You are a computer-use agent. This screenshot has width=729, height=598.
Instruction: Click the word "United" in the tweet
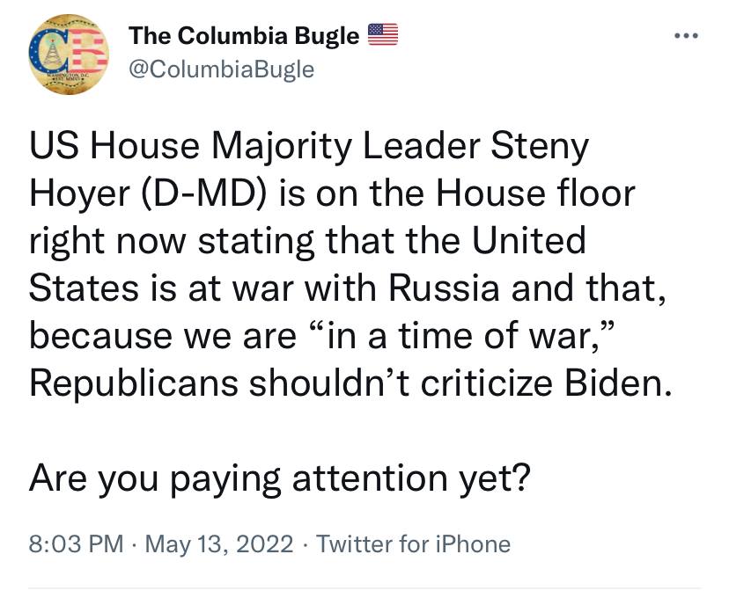[x=528, y=240]
